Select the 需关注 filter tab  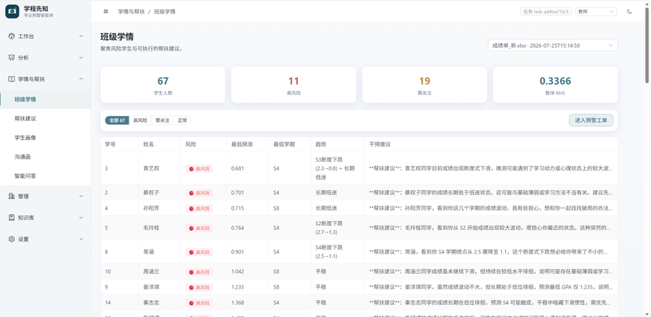pos(162,120)
